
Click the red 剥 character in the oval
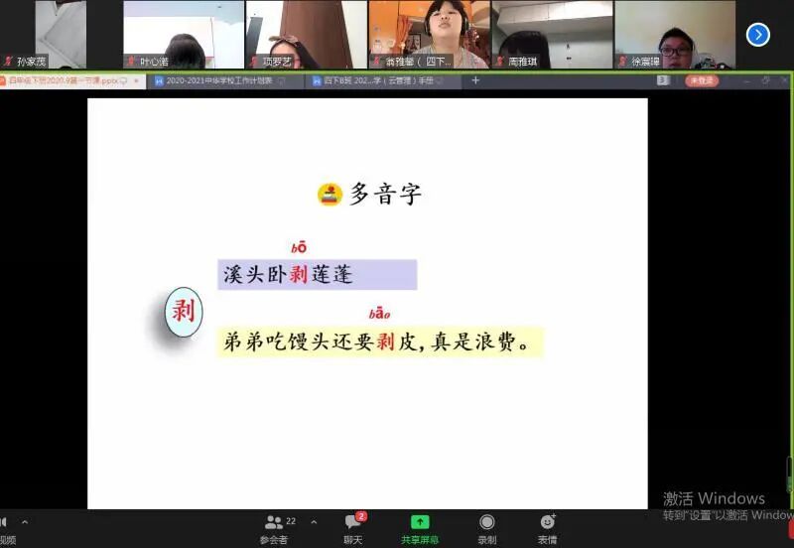tap(184, 312)
